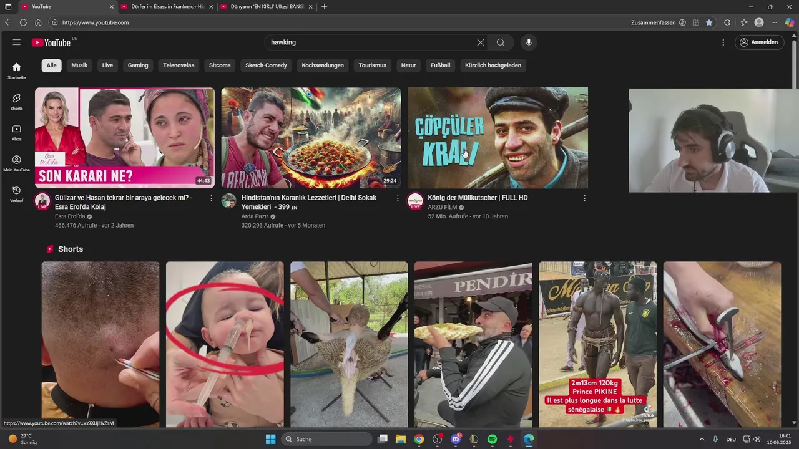
Task: Select the Sketch-Comedy filter chip
Action: pyautogui.click(x=266, y=65)
